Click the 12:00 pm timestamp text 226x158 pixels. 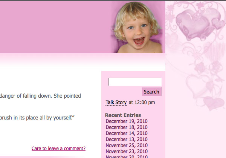tap(142, 102)
